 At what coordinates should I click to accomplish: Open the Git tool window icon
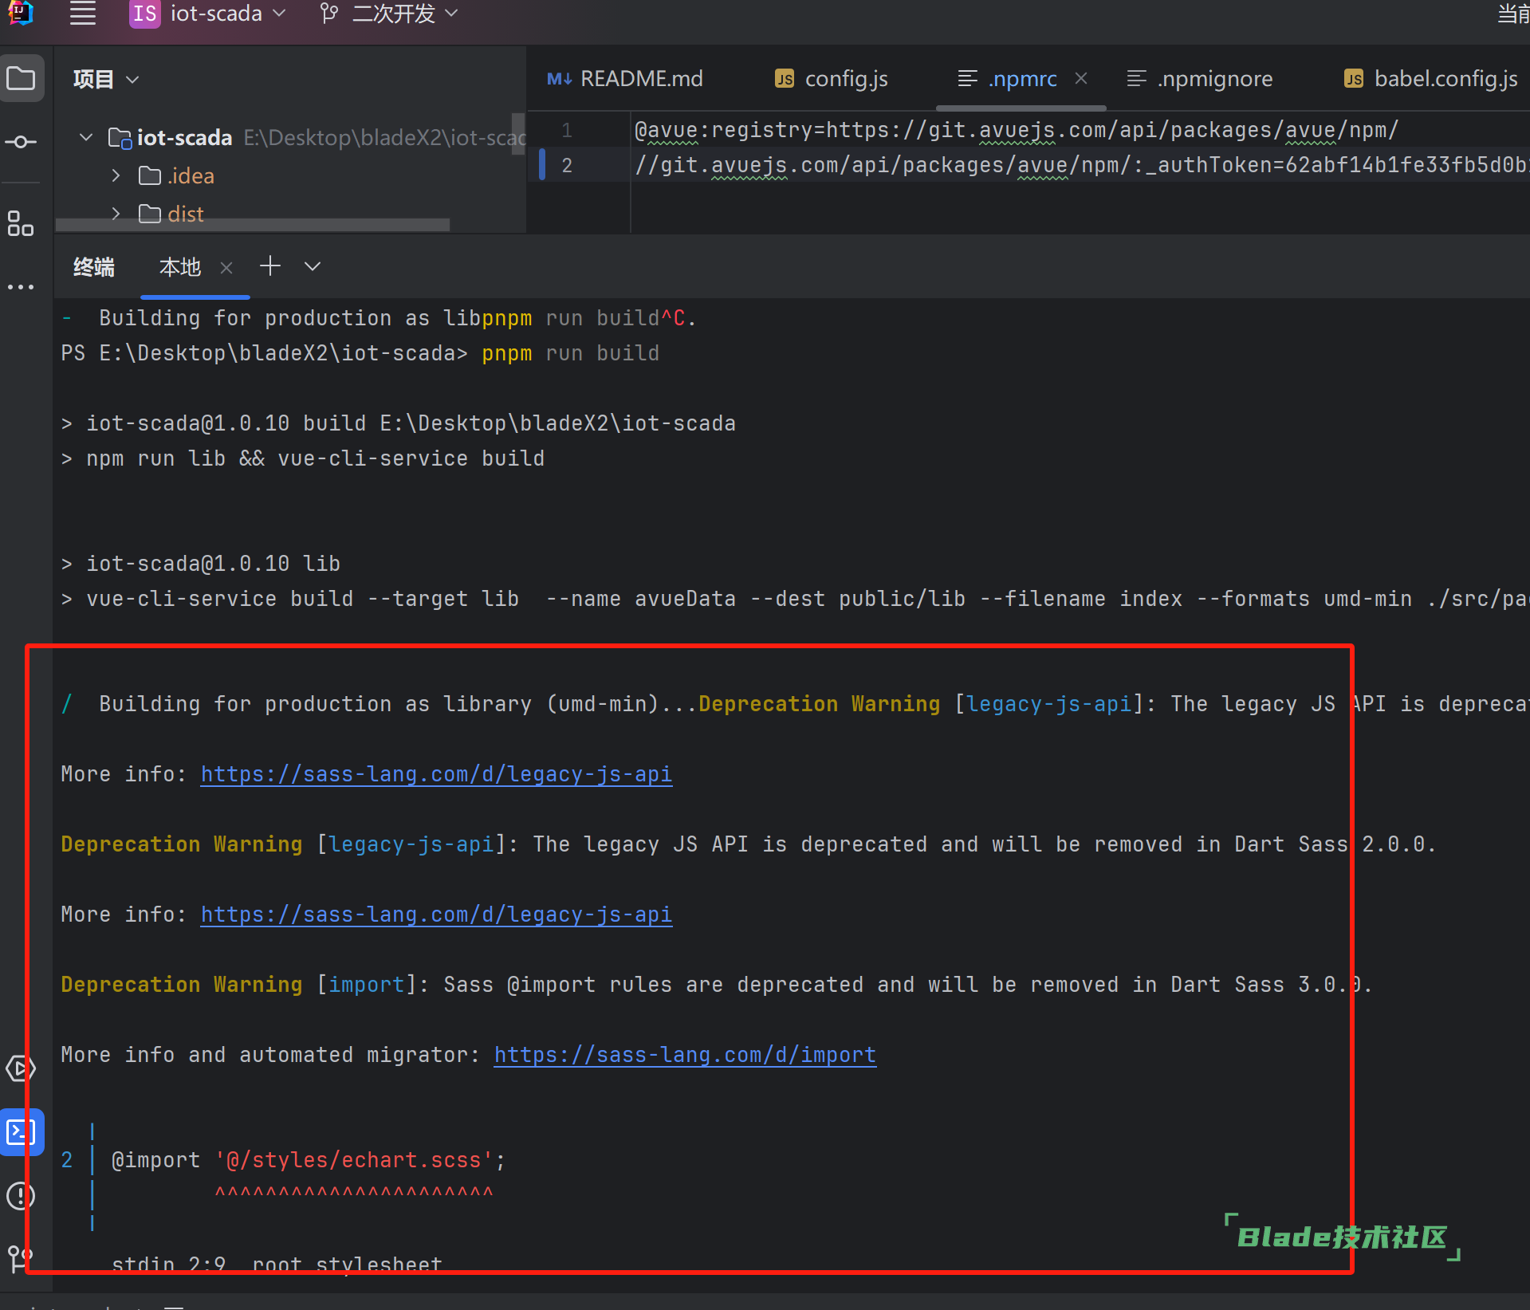(22, 1259)
